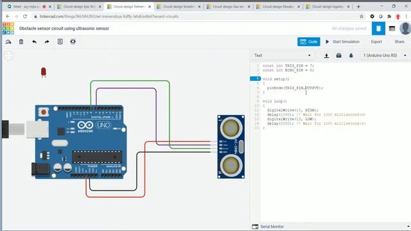Open the Code editor panel

tap(308, 42)
